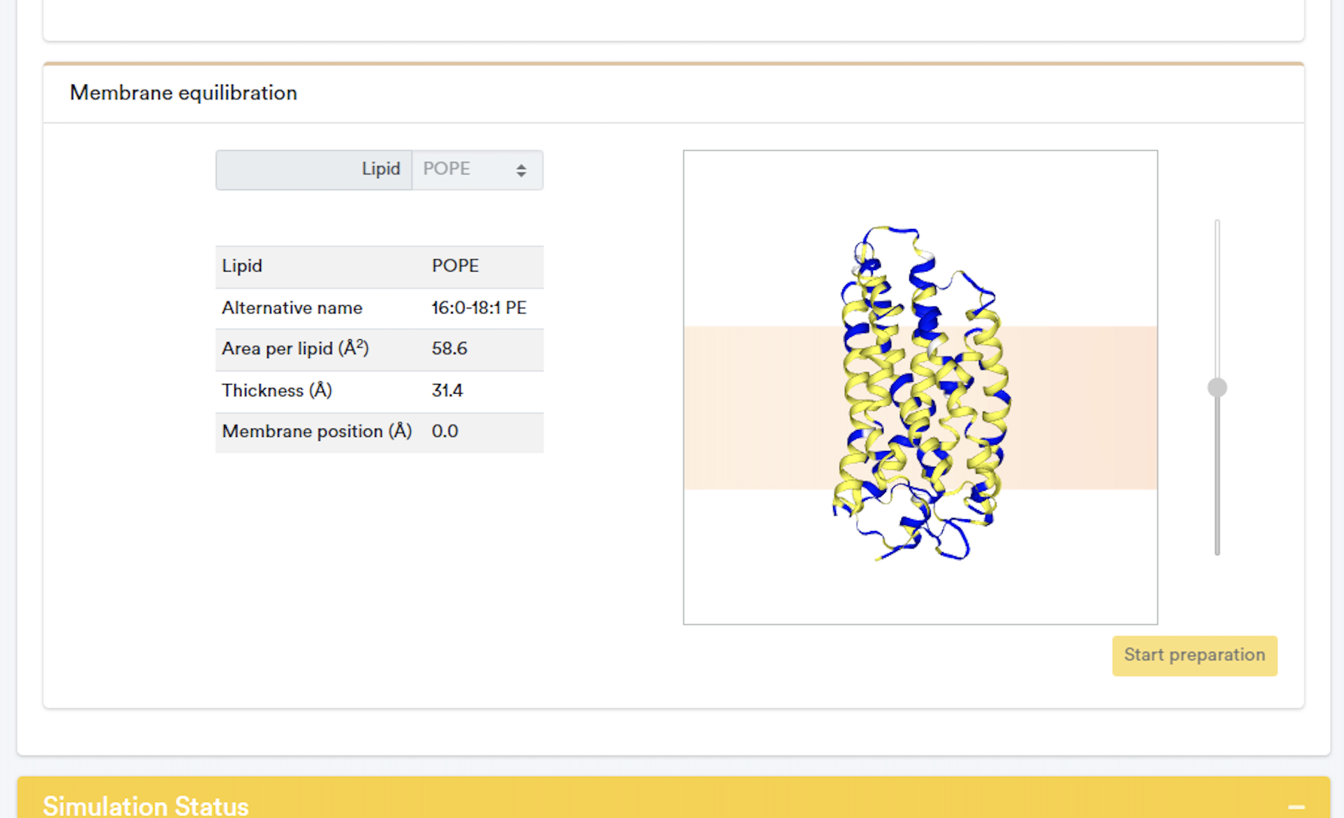This screenshot has height=818, width=1344.
Task: Click the Membrane equilibration section header
Action: click(183, 92)
